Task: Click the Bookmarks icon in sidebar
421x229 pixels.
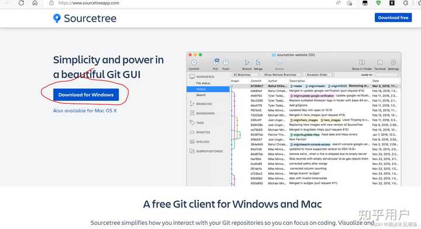Action: 192,113
